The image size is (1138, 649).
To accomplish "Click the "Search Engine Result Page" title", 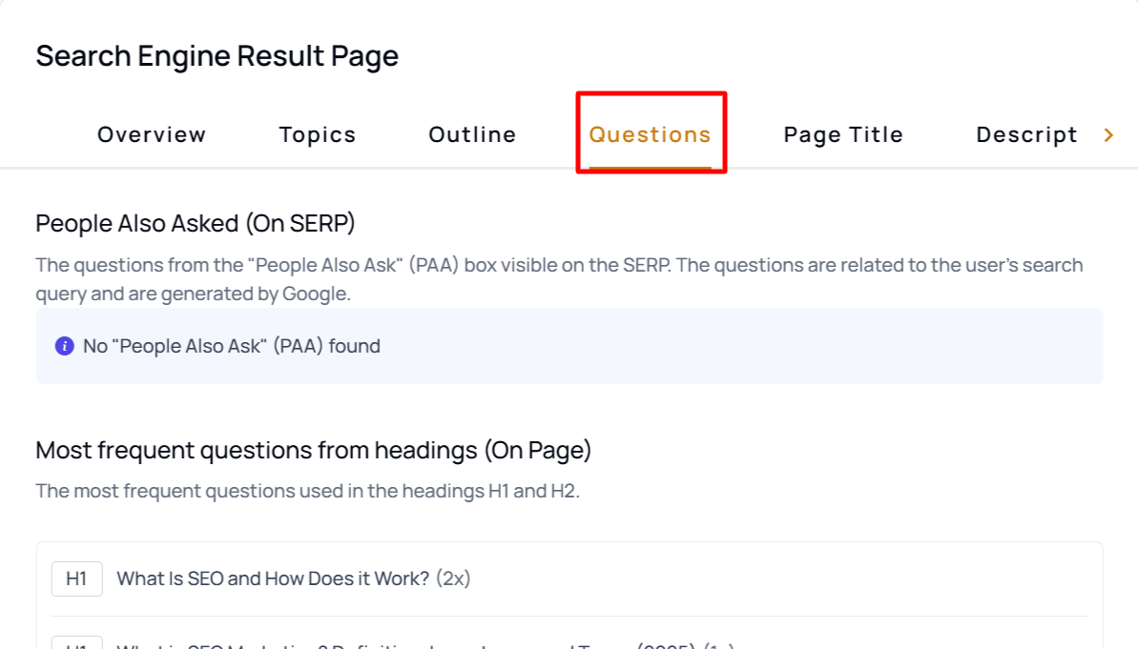I will [217, 56].
